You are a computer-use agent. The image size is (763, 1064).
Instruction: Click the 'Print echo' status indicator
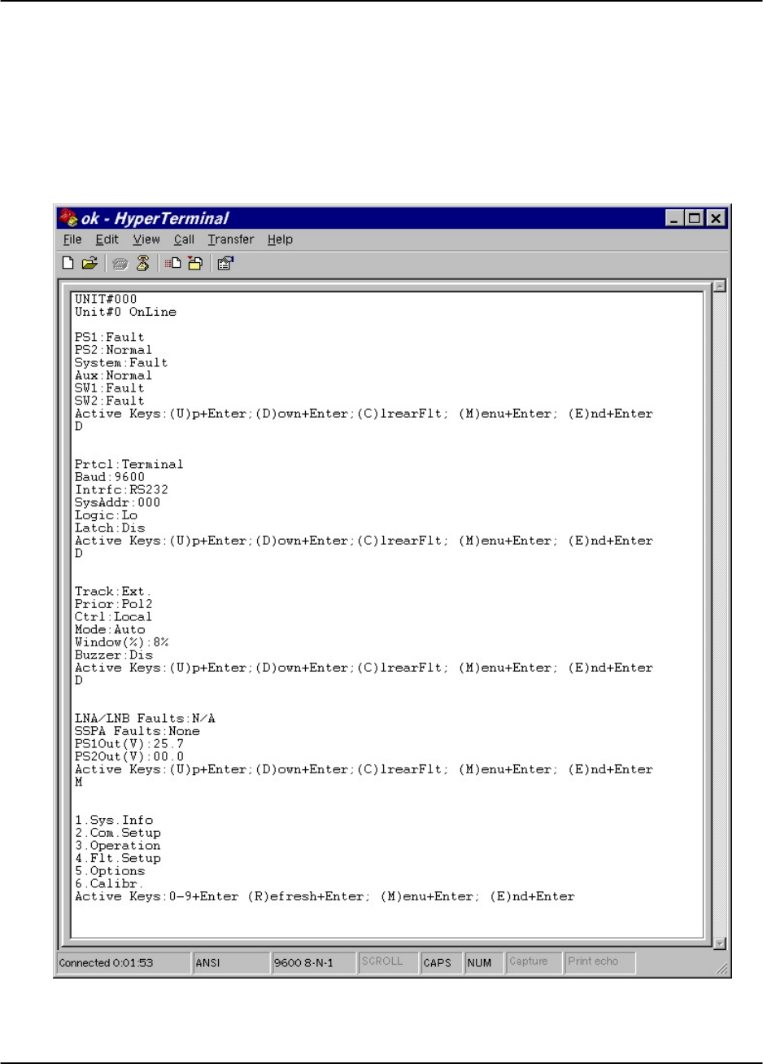(599, 963)
